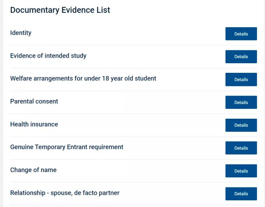Click Welfare arrangements for under 18 label
The image size is (265, 207).
(x=83, y=79)
